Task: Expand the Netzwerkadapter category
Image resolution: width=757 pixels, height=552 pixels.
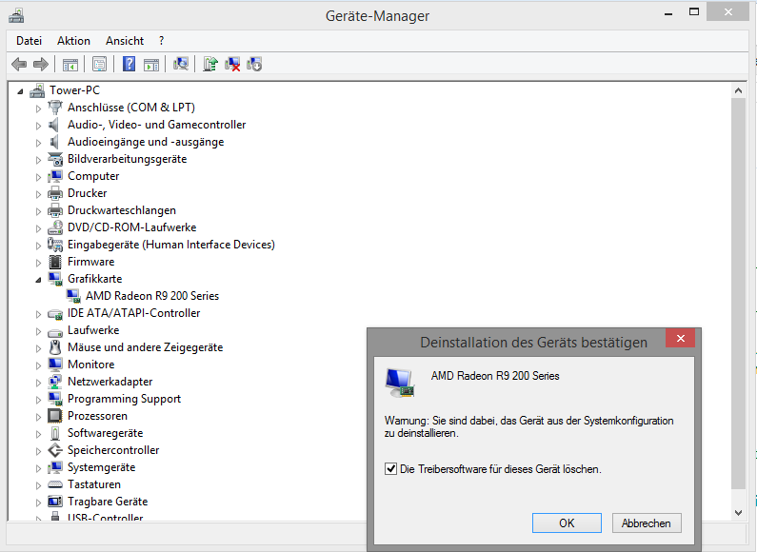Action: [38, 383]
